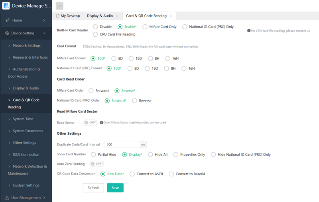Image resolution: width=319 pixels, height=202 pixels.
Task: Click the Duplicate Code/Card Interval input field
Action: (122, 145)
